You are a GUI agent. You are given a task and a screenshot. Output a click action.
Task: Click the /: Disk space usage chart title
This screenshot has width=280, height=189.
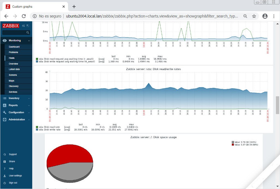pyautogui.click(x=154, y=137)
